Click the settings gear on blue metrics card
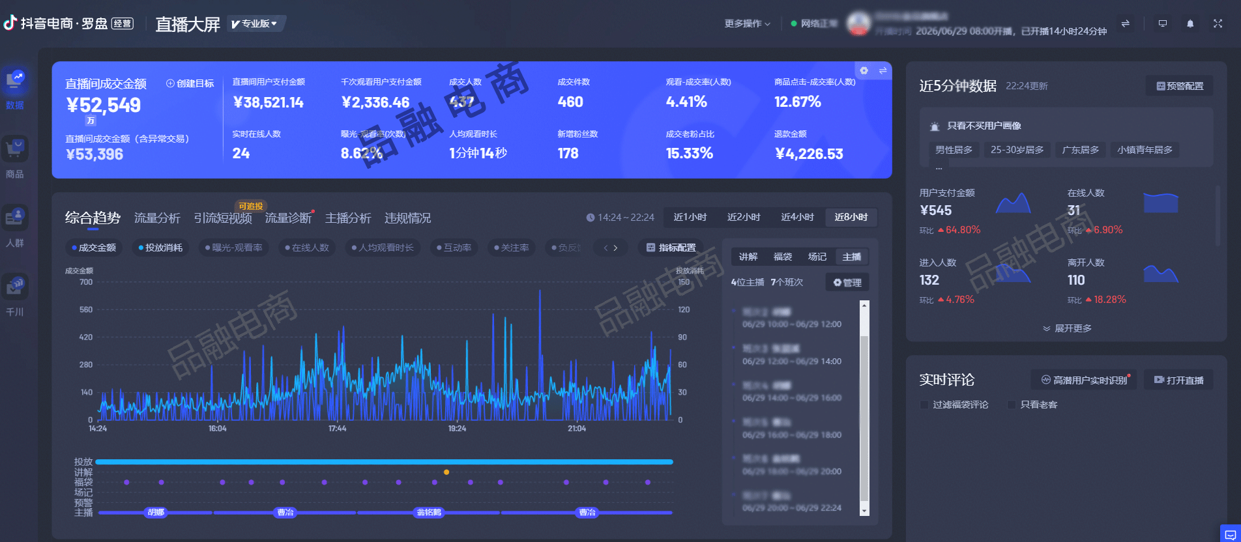 864,70
